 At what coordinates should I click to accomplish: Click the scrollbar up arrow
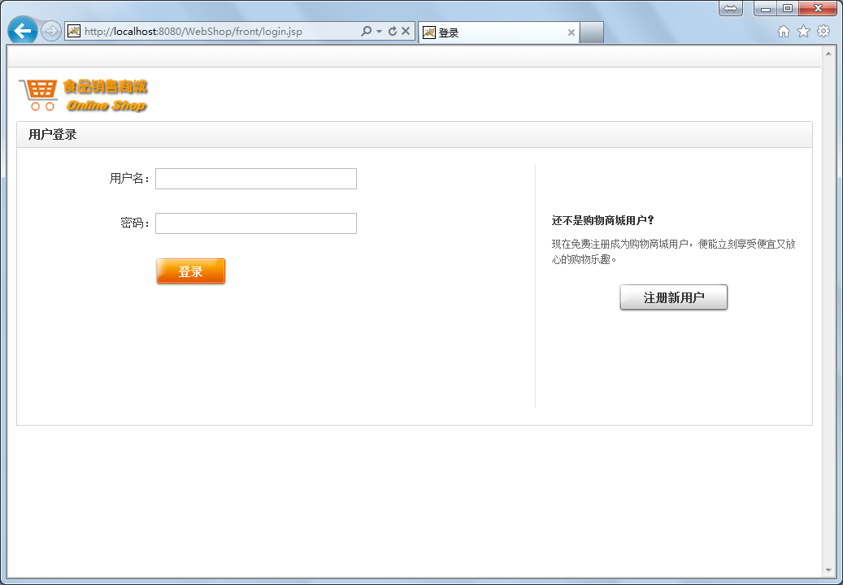click(x=828, y=54)
